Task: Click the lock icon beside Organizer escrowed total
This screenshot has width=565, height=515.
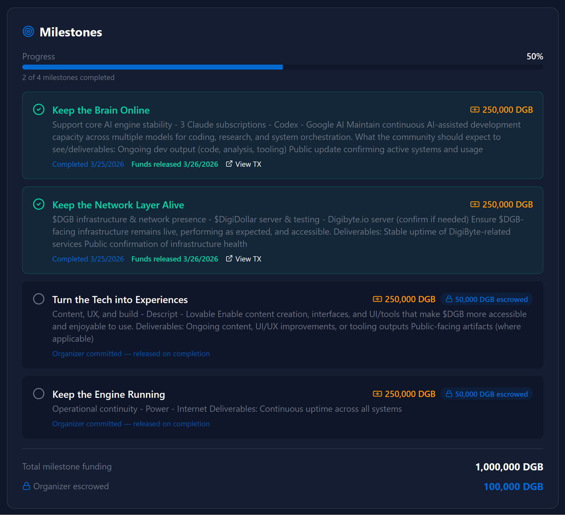Action: [25, 486]
